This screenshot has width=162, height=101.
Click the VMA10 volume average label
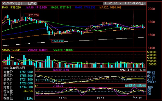pyautogui.click(x=38, y=50)
